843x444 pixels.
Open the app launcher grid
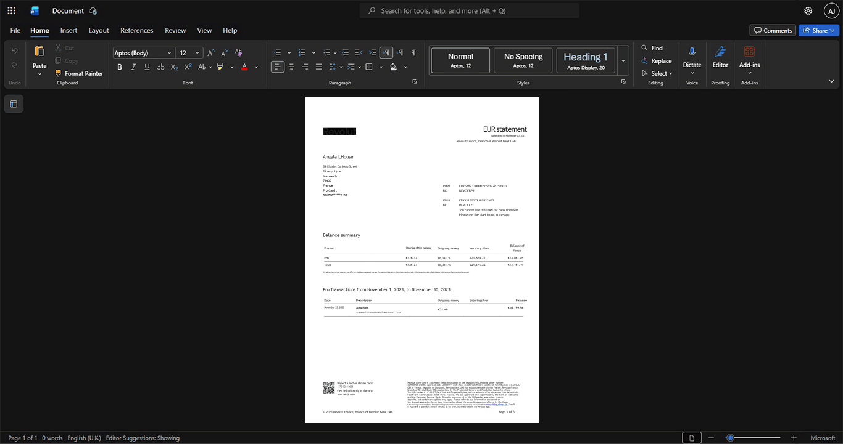tap(11, 10)
